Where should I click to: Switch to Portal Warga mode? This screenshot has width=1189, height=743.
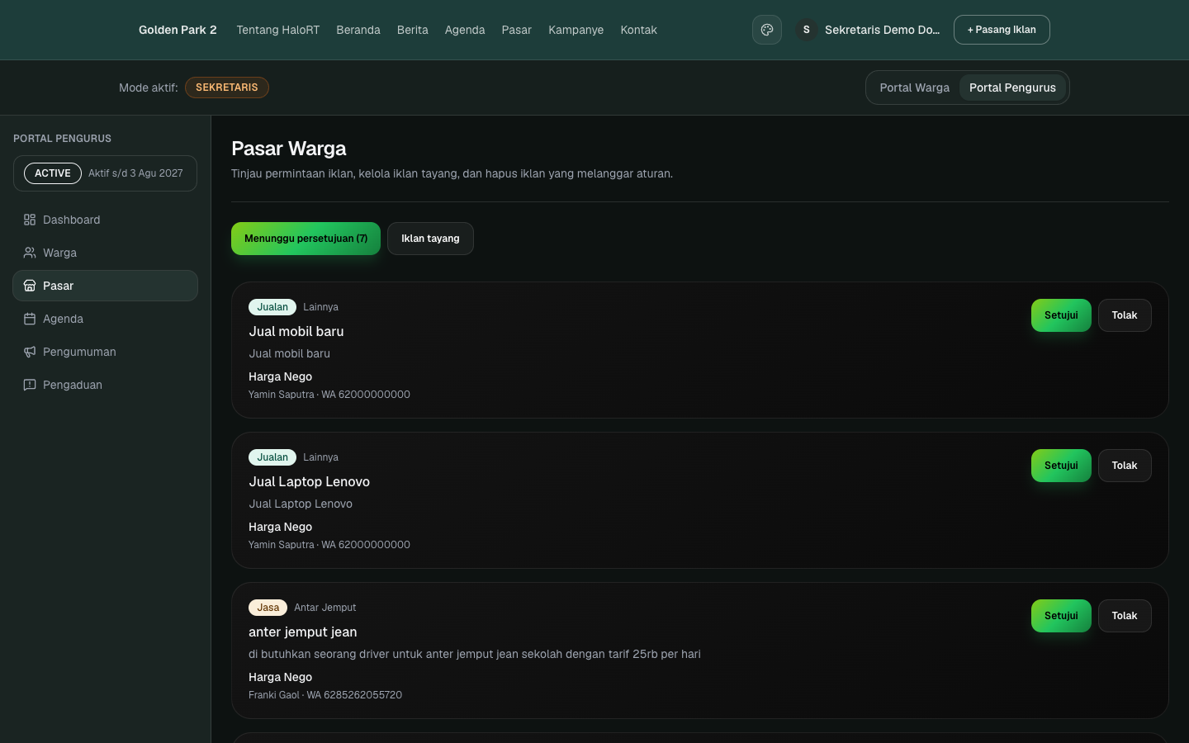tap(914, 88)
